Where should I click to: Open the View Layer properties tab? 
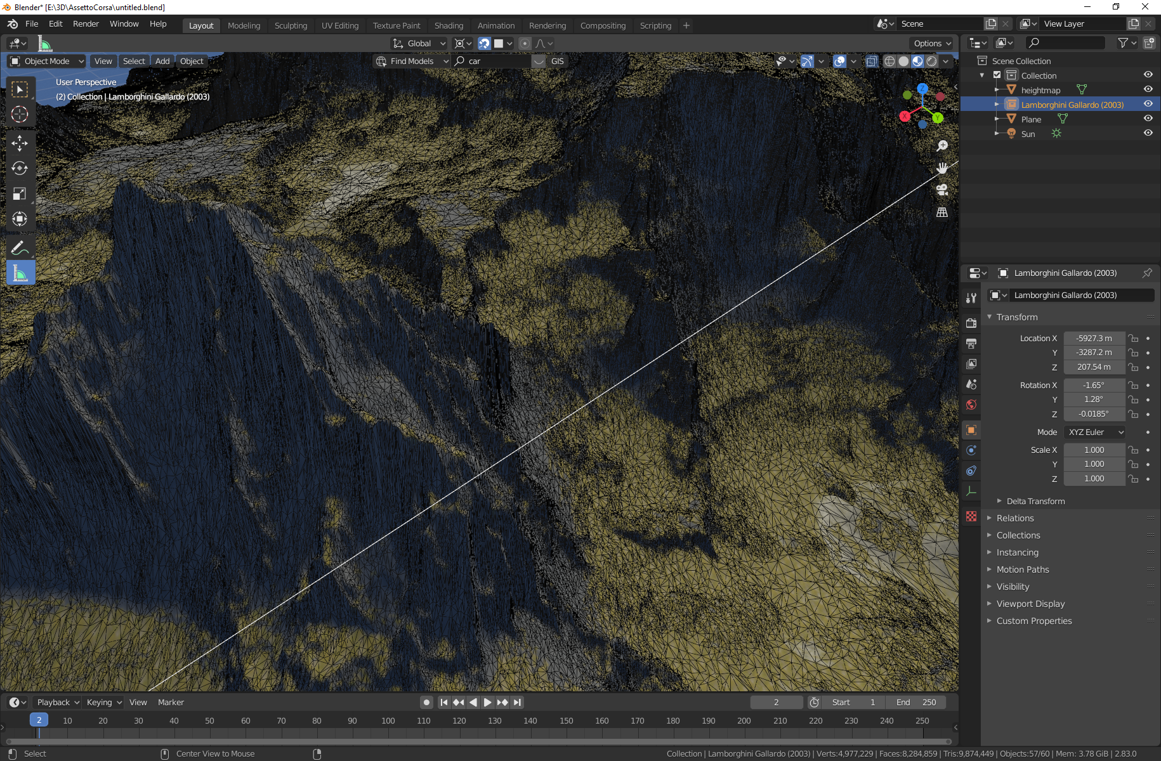[x=971, y=364]
